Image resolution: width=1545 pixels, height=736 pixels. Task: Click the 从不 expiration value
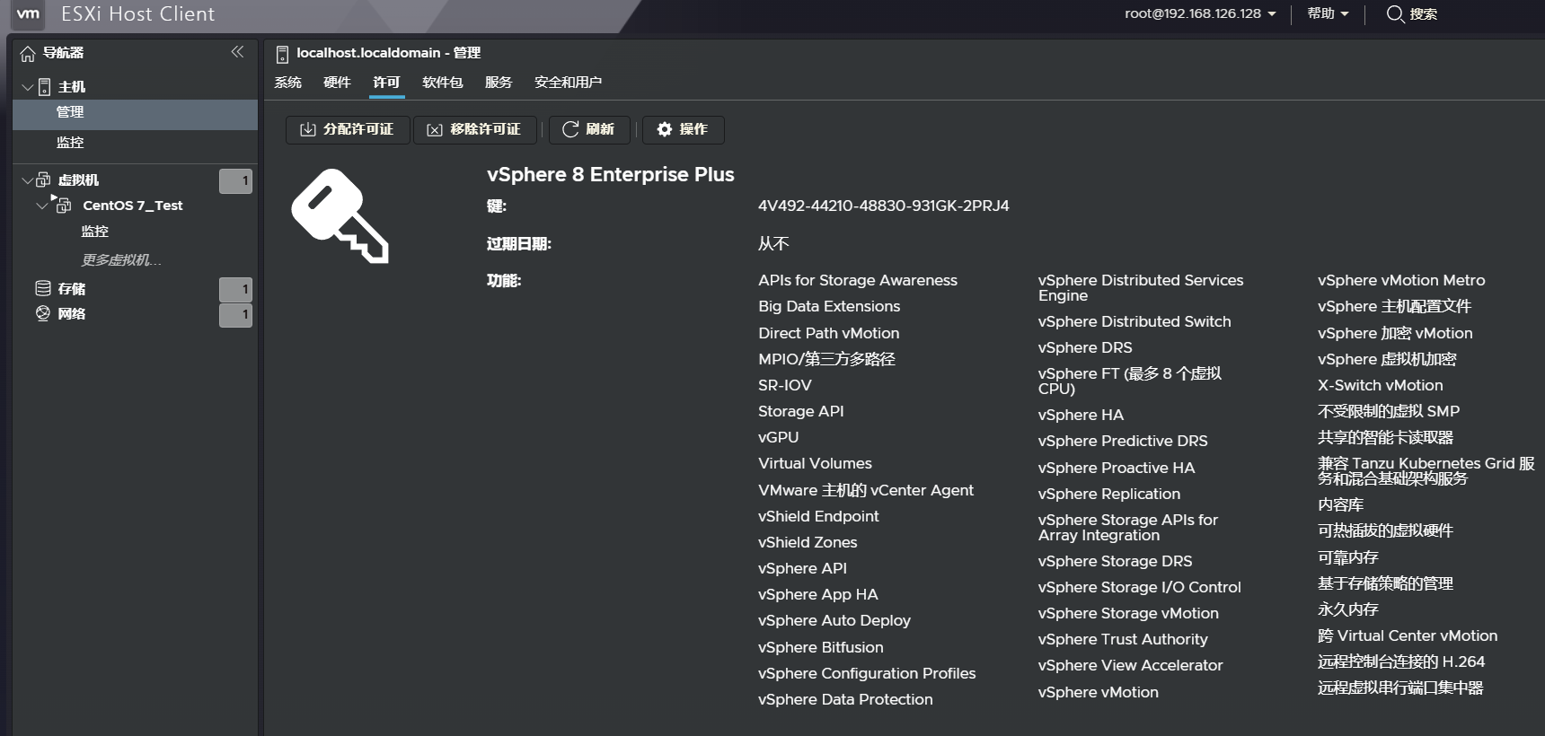[773, 243]
